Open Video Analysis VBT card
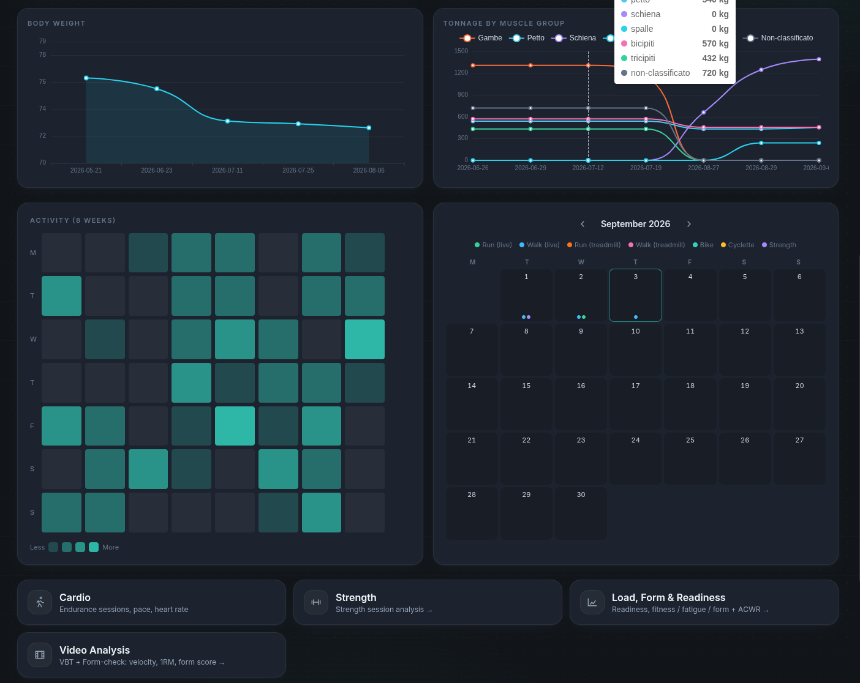The width and height of the screenshot is (860, 683). [151, 655]
